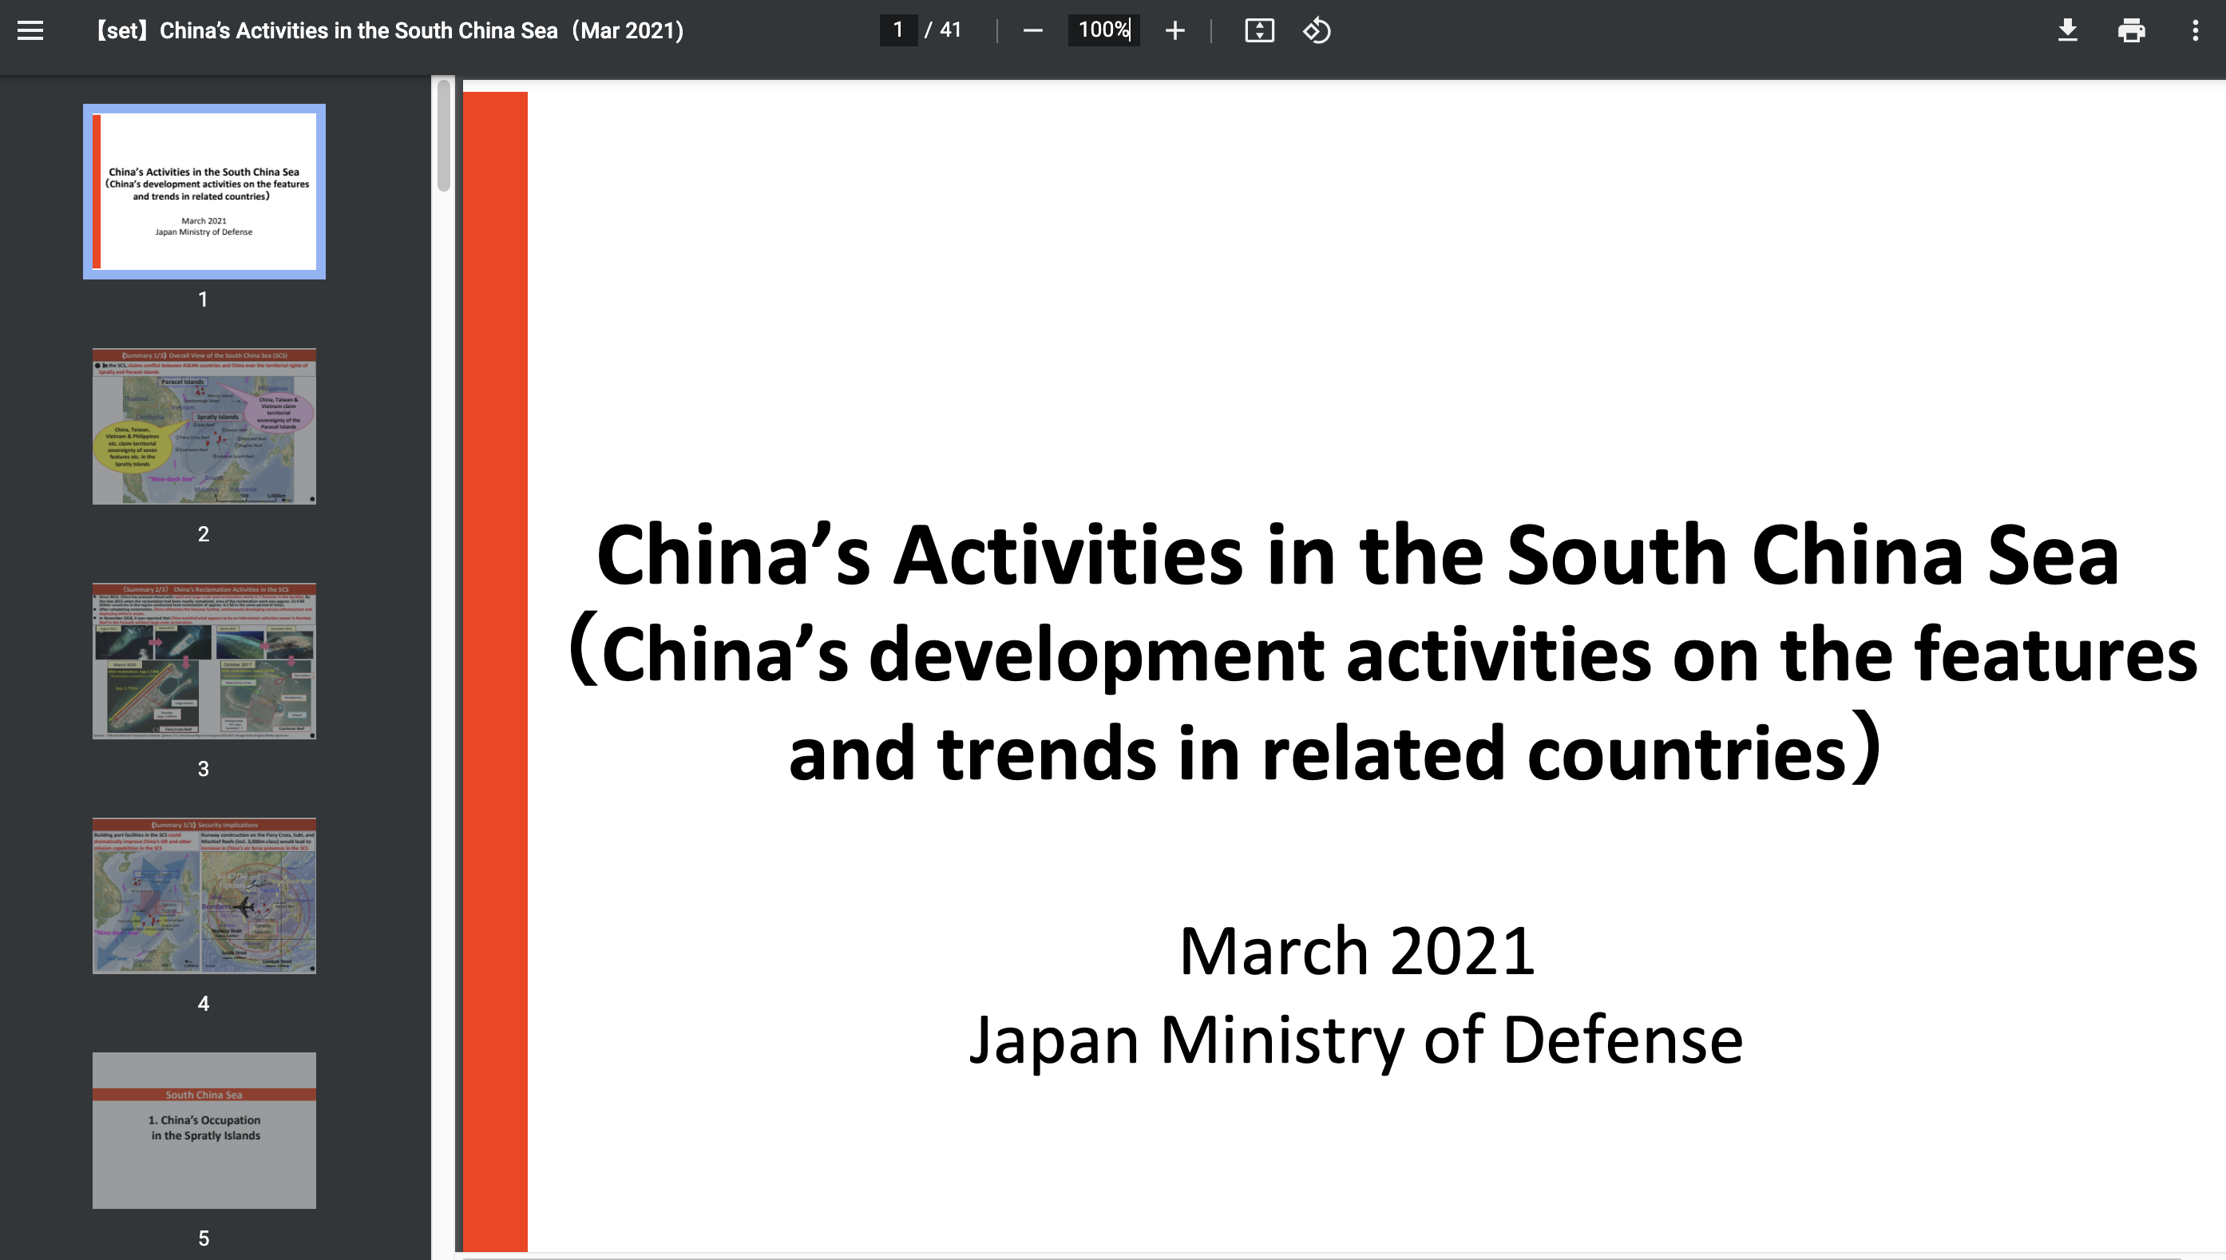The width and height of the screenshot is (2226, 1260).
Task: Click the orange vertical bar on the slide
Action: coord(495,671)
